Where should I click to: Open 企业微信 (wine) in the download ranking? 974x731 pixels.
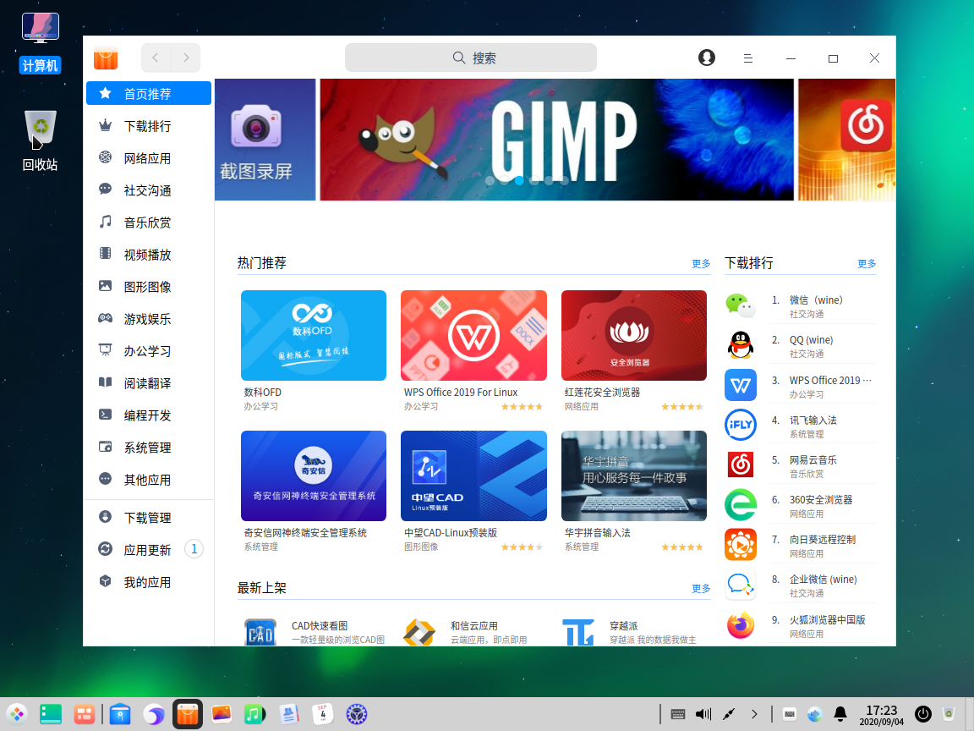pos(801,585)
